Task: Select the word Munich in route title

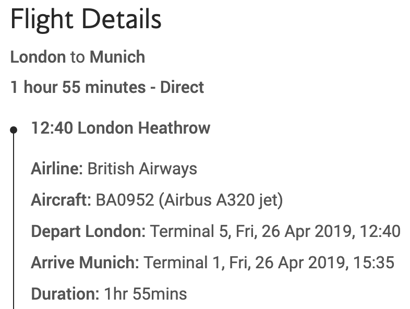Action: pyautogui.click(x=117, y=57)
